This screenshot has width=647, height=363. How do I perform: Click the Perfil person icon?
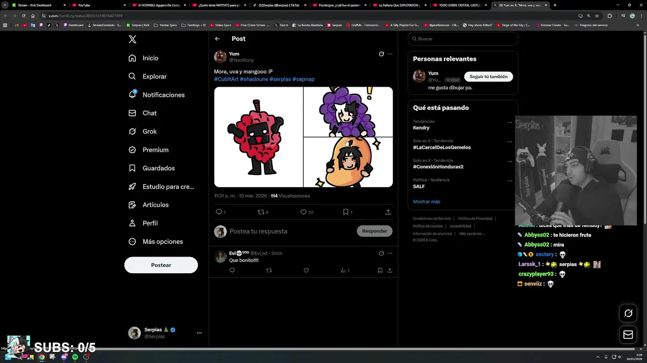click(132, 223)
